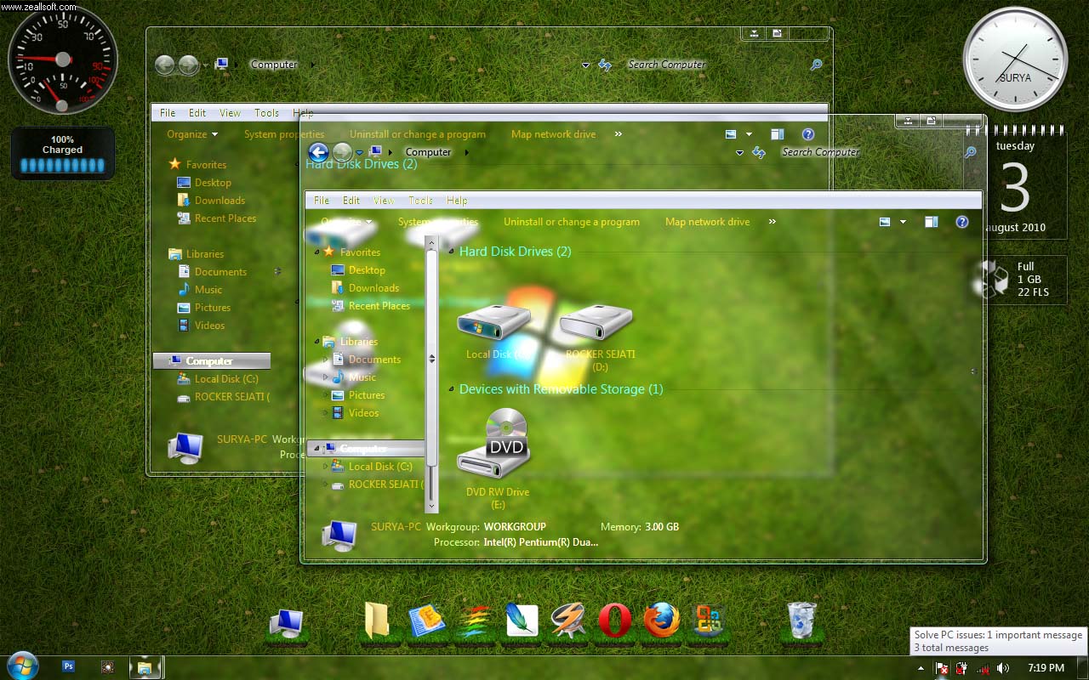Viewport: 1089px width, 680px height.
Task: Open the network status tray icon
Action: coord(984,668)
